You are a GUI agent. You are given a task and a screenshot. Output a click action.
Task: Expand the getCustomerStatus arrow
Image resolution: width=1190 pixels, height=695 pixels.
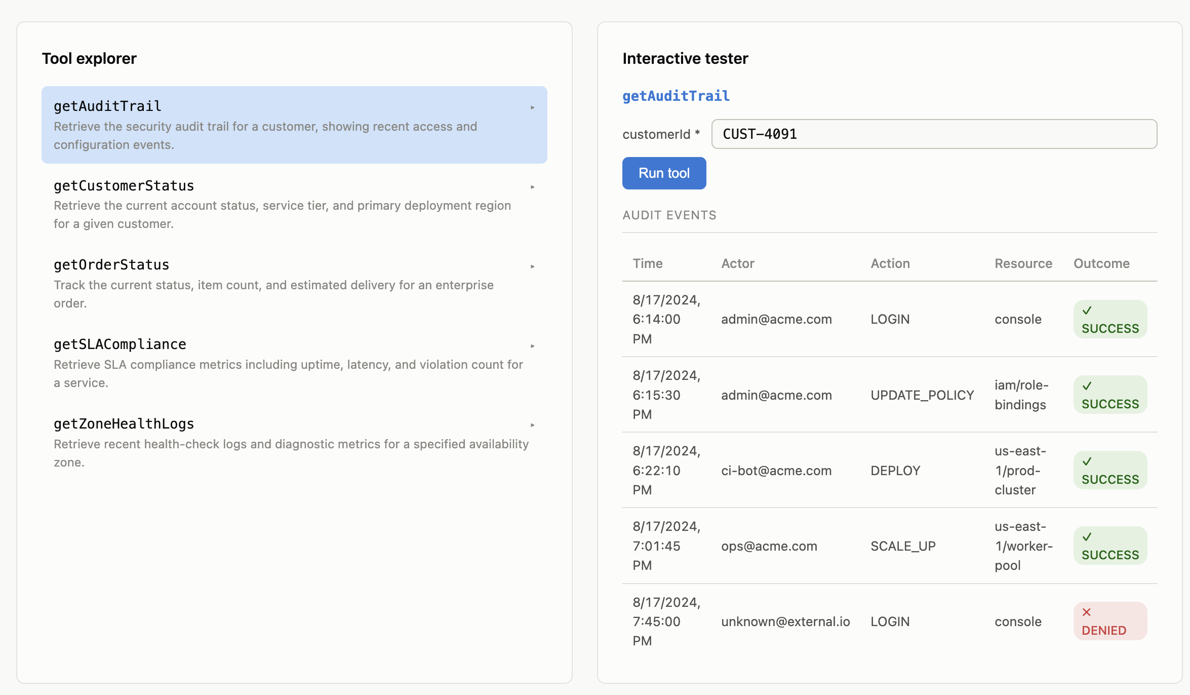point(532,187)
